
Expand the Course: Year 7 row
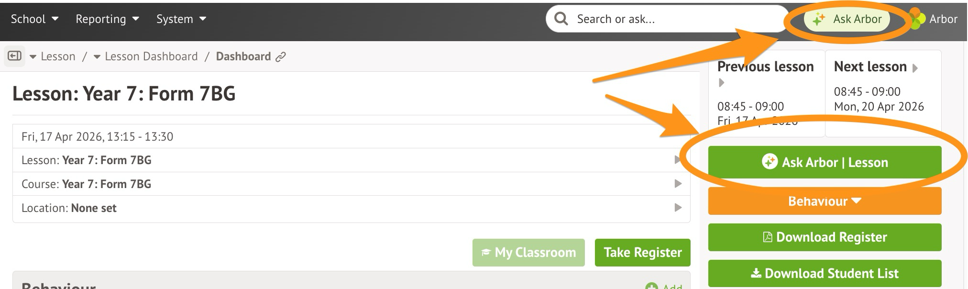(x=678, y=184)
